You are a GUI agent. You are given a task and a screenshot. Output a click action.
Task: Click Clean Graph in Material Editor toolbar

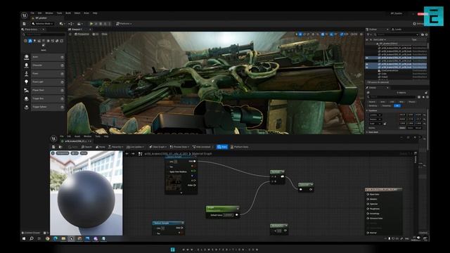157,147
